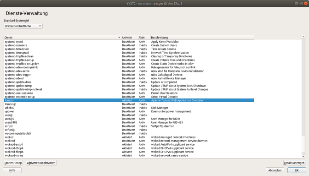309x176 pixels.
Task: Select the systemd-sysctl service row
Action: point(129,42)
